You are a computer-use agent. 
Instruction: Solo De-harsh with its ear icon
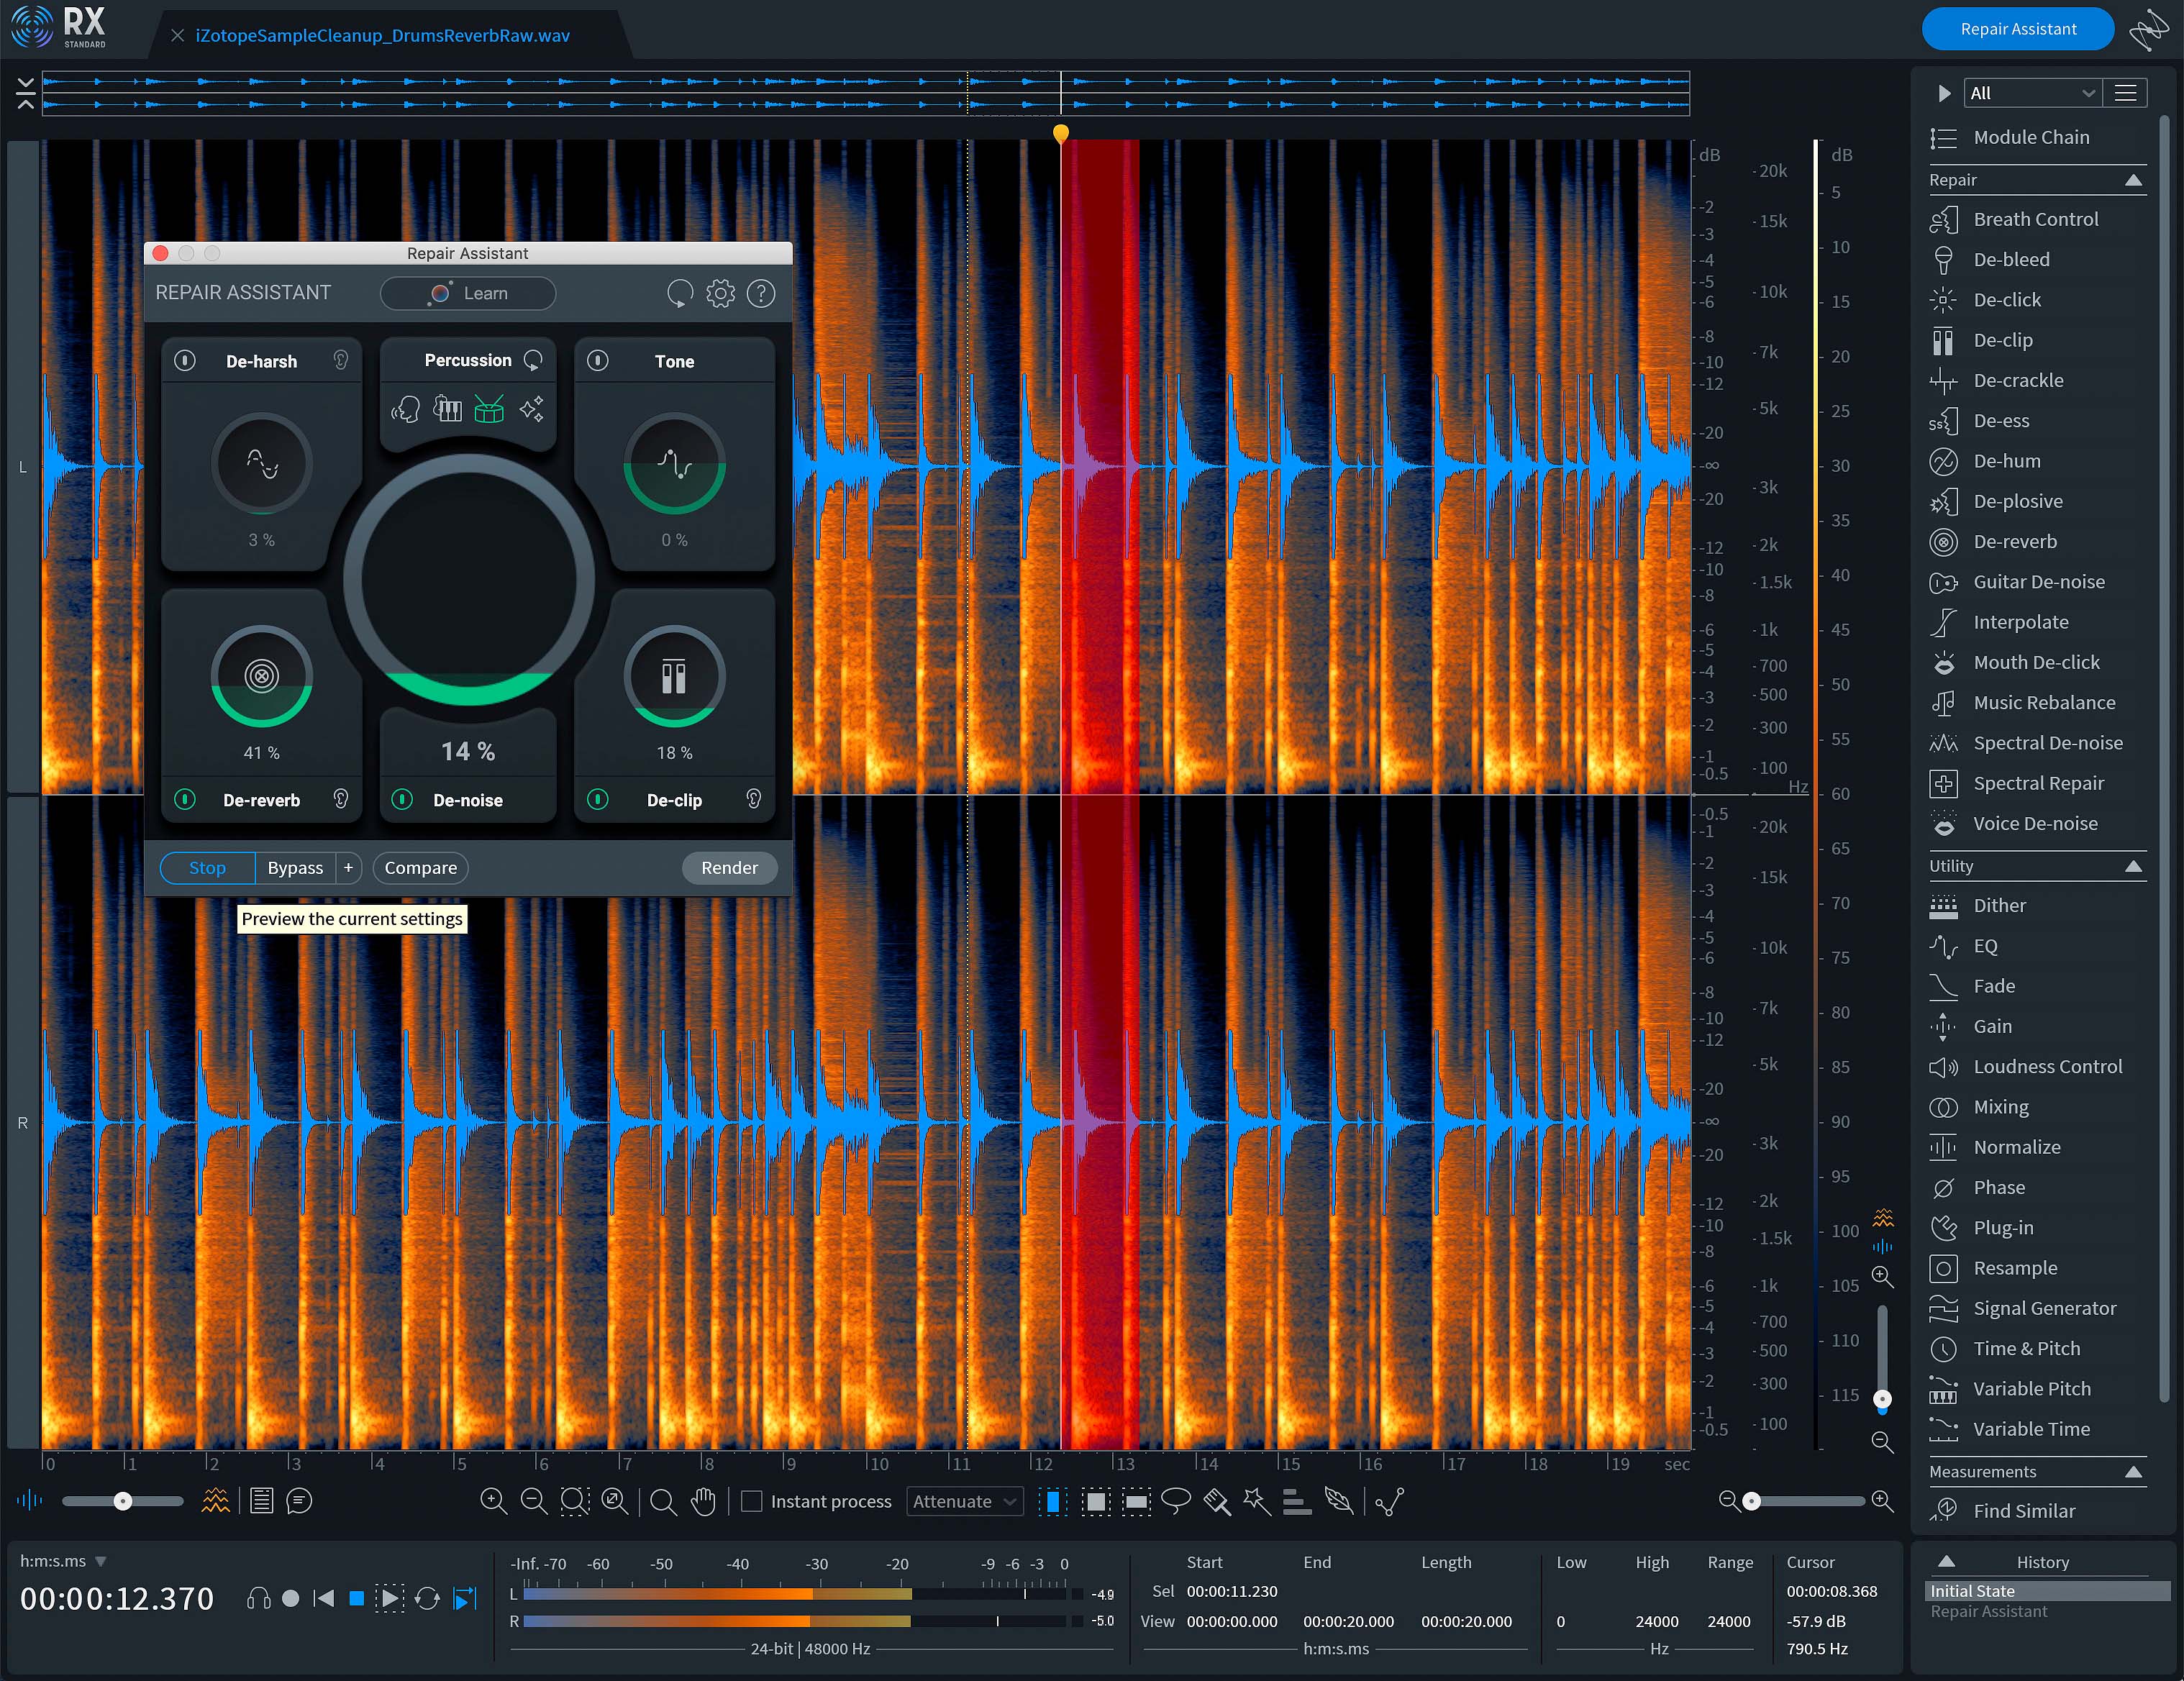[341, 361]
